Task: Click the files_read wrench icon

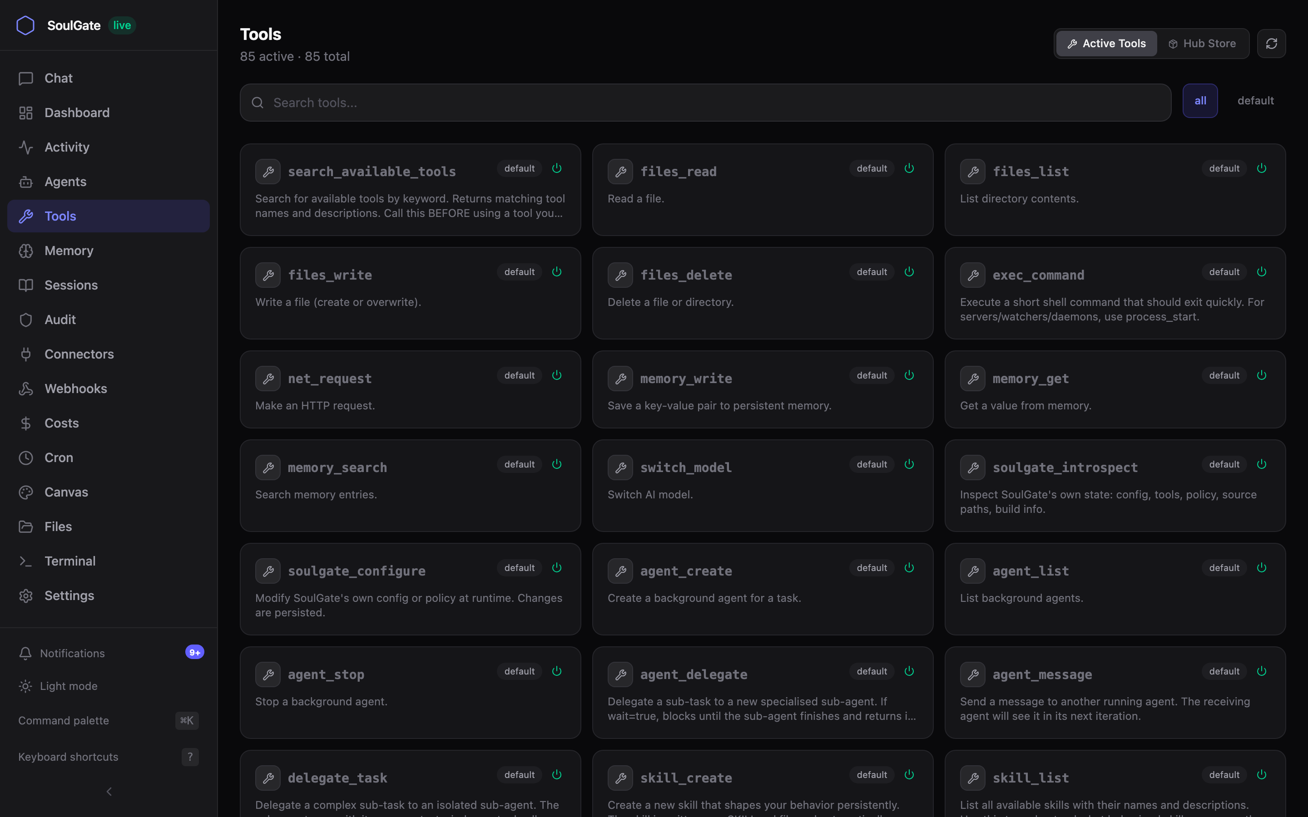Action: (x=620, y=172)
